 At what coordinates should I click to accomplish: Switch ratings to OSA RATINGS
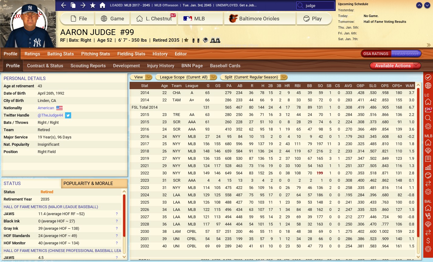click(x=376, y=54)
